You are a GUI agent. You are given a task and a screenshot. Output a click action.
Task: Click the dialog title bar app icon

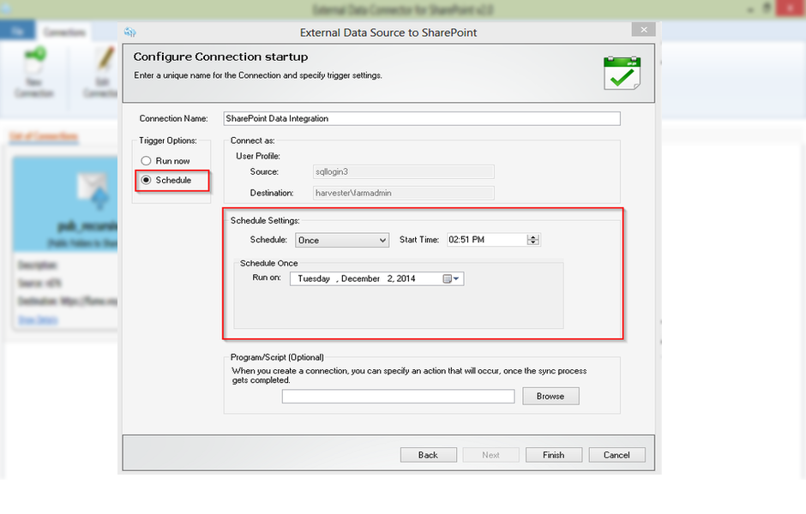pos(130,33)
